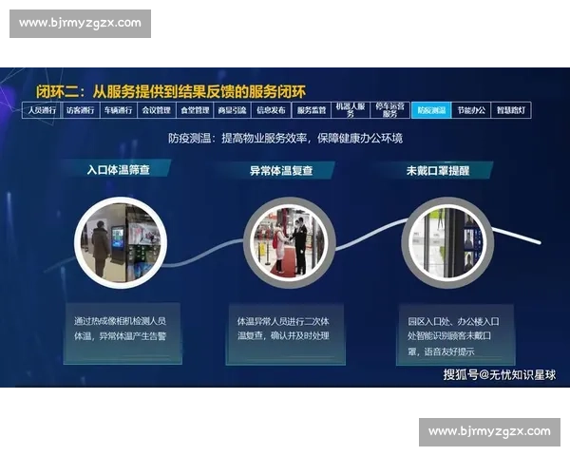The width and height of the screenshot is (570, 456).
Task: Open the 人员通行 tab
Action: pyautogui.click(x=42, y=110)
